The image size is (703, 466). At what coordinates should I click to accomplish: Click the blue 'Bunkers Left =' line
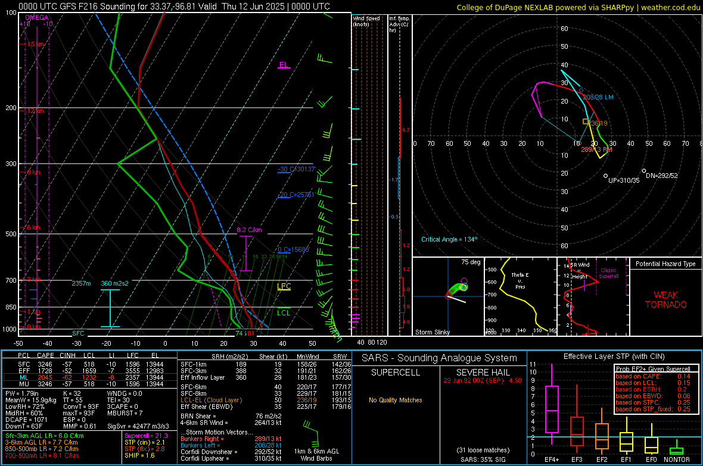pos(231,445)
